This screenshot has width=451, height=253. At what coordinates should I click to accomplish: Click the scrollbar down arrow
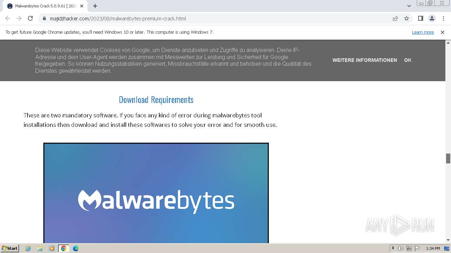(448, 240)
